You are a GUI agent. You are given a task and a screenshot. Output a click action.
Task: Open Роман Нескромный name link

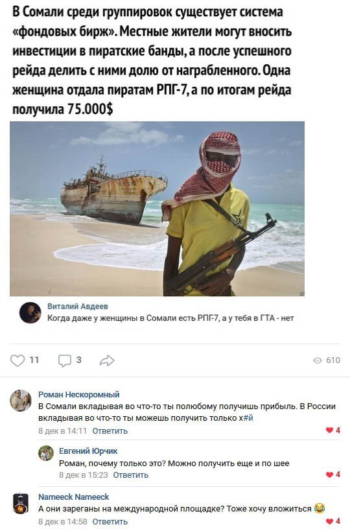click(79, 394)
